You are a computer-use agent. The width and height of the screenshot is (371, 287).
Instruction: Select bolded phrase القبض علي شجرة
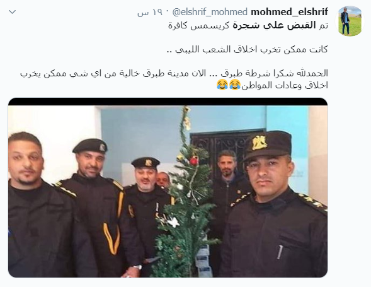tap(274, 25)
